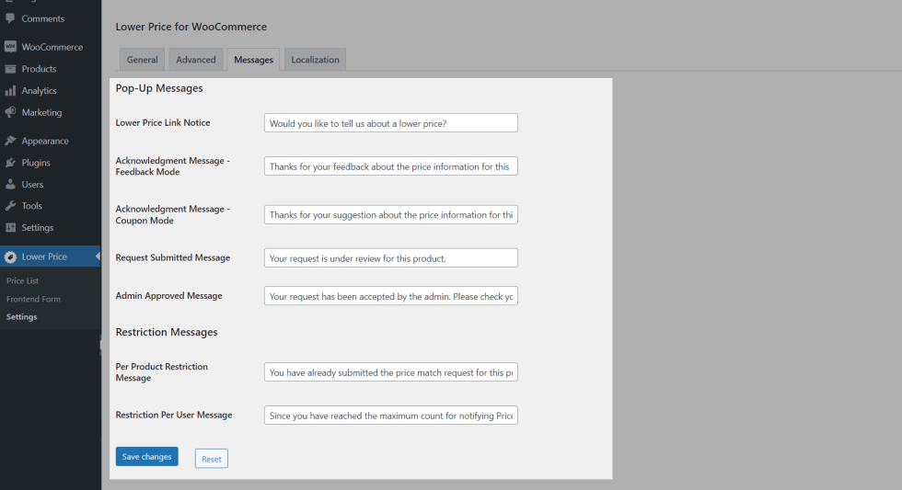
Task: Click the Request Submitted Message input
Action: (x=390, y=258)
